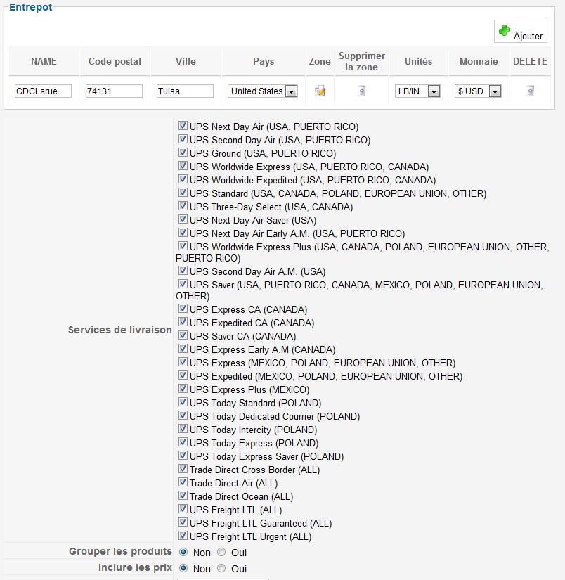Toggle UPS Worldwide Expedited checkbox

(183, 179)
